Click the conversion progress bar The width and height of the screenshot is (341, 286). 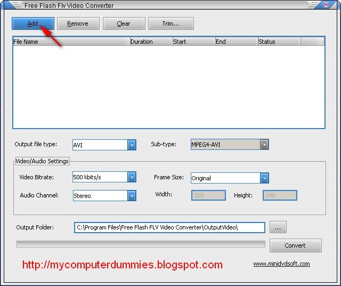(x=141, y=244)
